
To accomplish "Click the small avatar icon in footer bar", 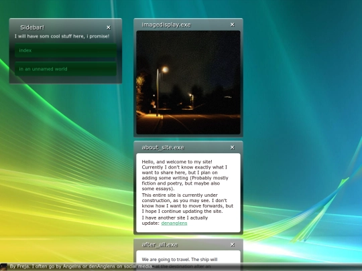I will pyautogui.click(x=4, y=267).
